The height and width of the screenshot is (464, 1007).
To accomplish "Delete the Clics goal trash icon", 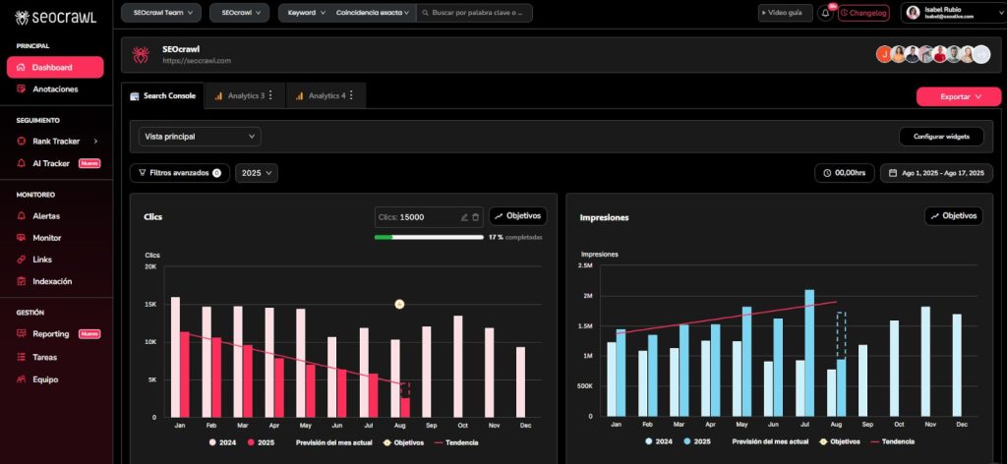I will click(475, 217).
